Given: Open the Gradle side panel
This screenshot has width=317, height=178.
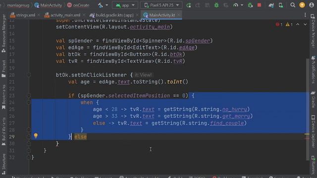Looking at the screenshot, I should (313, 99).
